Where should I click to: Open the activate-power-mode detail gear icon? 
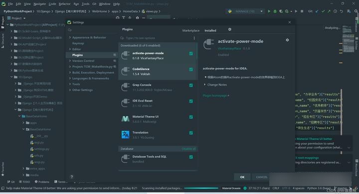pyautogui.click(x=287, y=40)
